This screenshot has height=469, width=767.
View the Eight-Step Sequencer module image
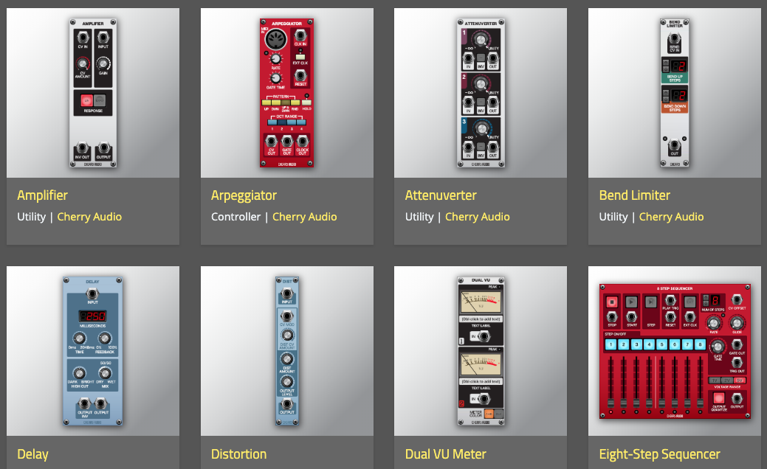[675, 351]
